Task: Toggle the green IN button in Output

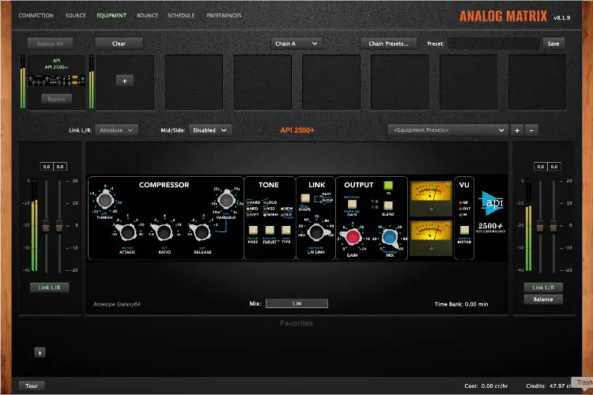Action: point(388,187)
